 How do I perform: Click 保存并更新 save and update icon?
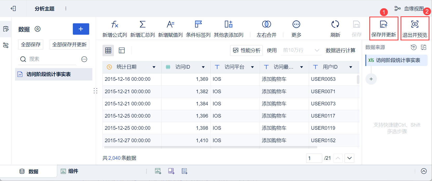point(384,25)
